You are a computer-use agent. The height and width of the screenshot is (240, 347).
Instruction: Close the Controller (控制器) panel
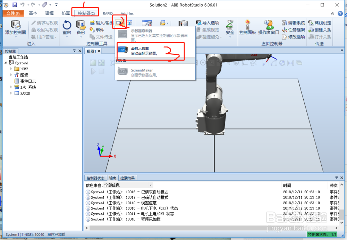pos(80,51)
